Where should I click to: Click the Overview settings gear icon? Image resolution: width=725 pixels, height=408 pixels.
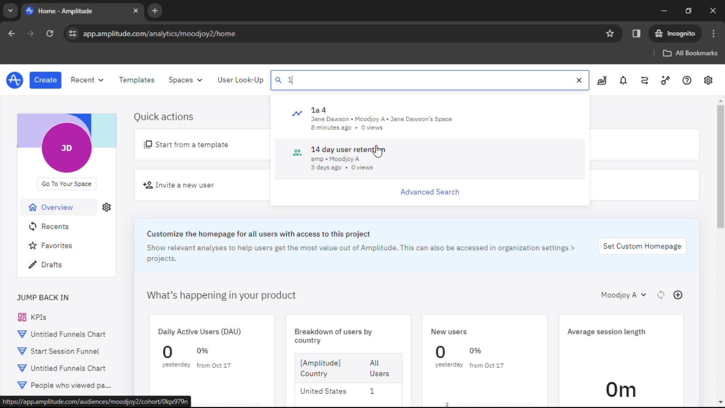[x=106, y=207]
